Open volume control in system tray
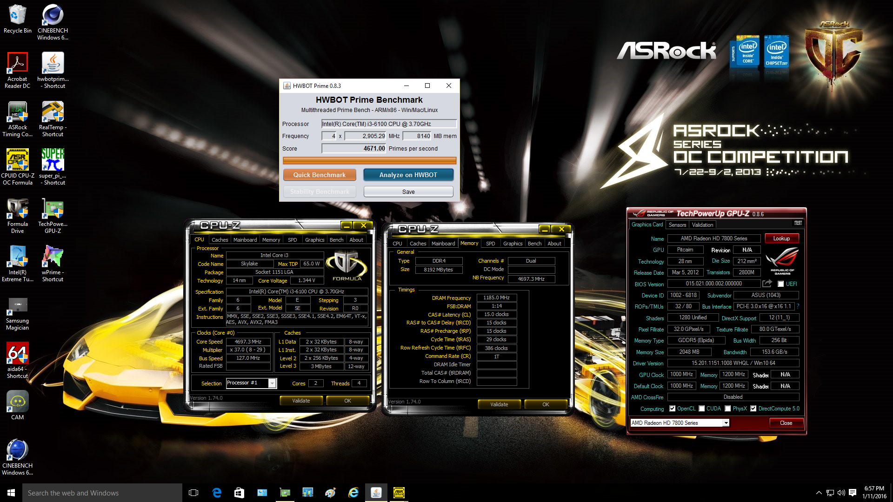893x502 pixels. 841,493
